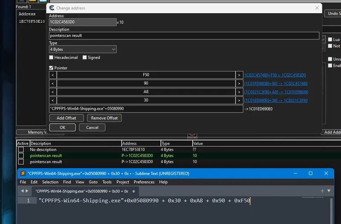Open the Project menu in Sublime Text

click(123, 182)
